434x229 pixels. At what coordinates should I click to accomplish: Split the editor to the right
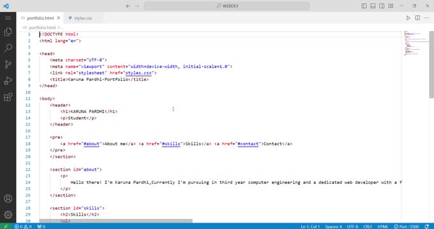click(417, 18)
